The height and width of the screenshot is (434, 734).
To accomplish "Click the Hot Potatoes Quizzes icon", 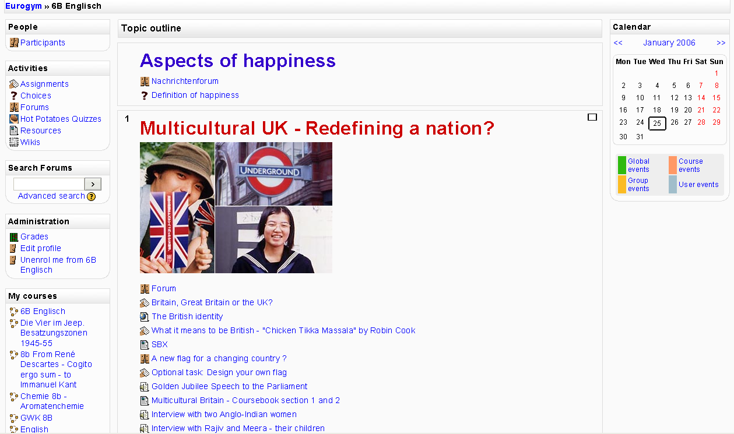I will click(14, 119).
